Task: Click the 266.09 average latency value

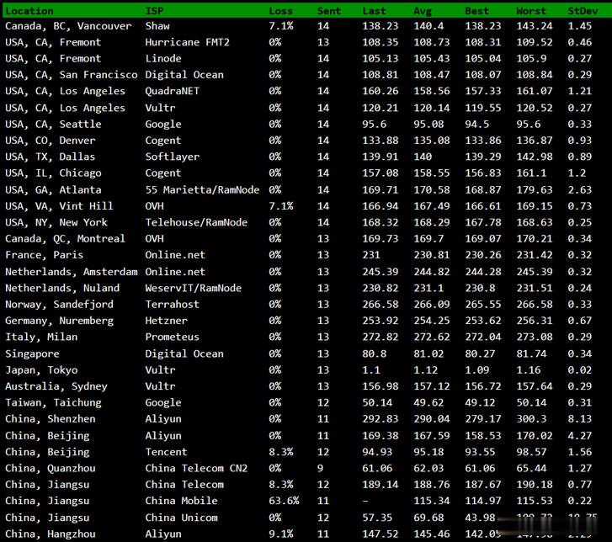Action: pyautogui.click(x=431, y=305)
